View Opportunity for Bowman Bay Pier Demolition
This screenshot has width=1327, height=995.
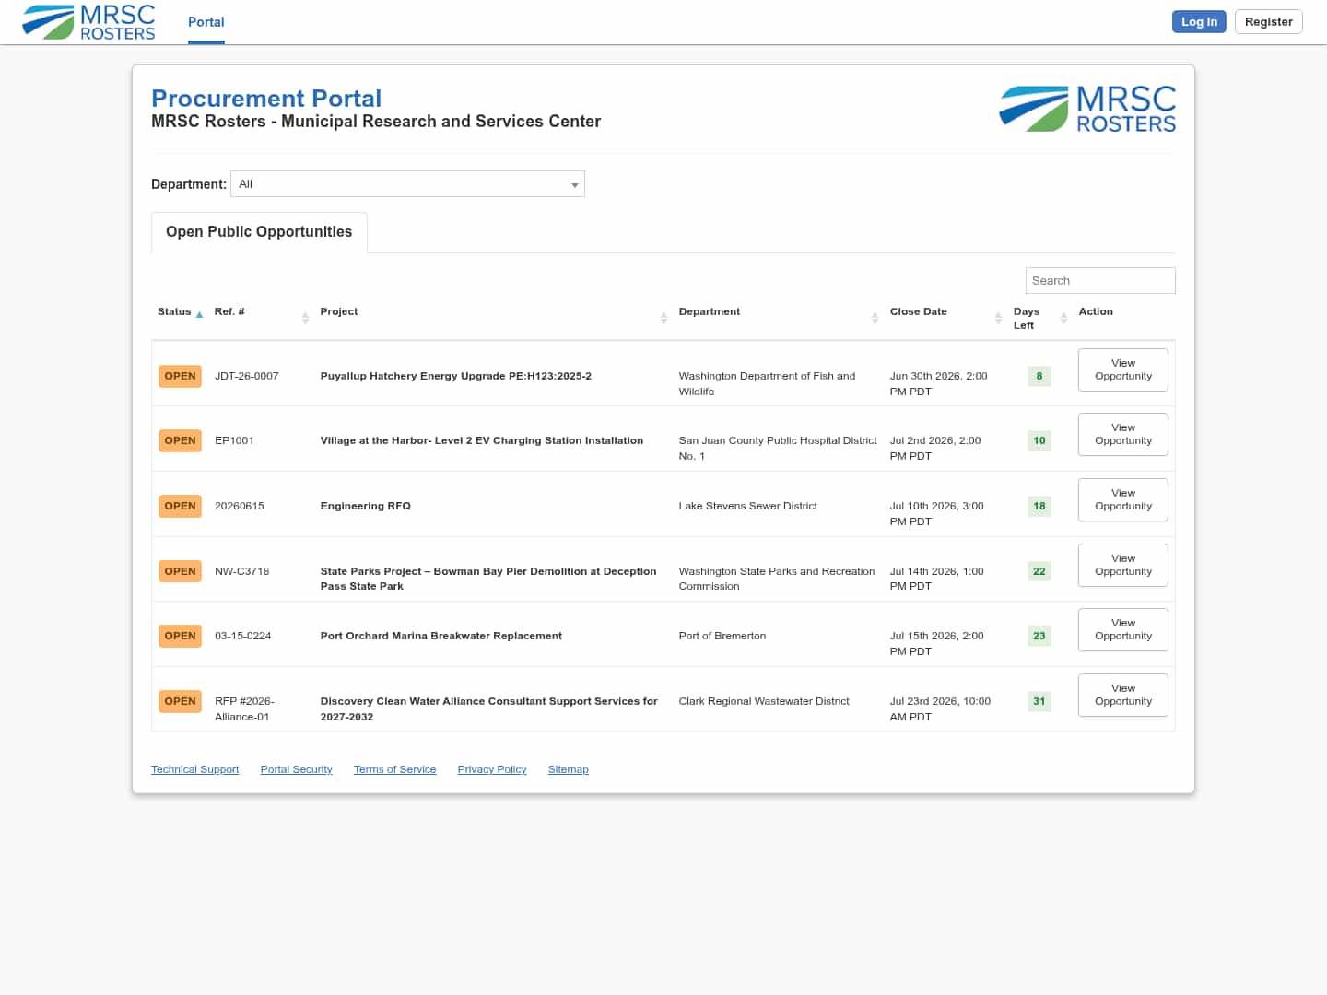tap(1123, 565)
